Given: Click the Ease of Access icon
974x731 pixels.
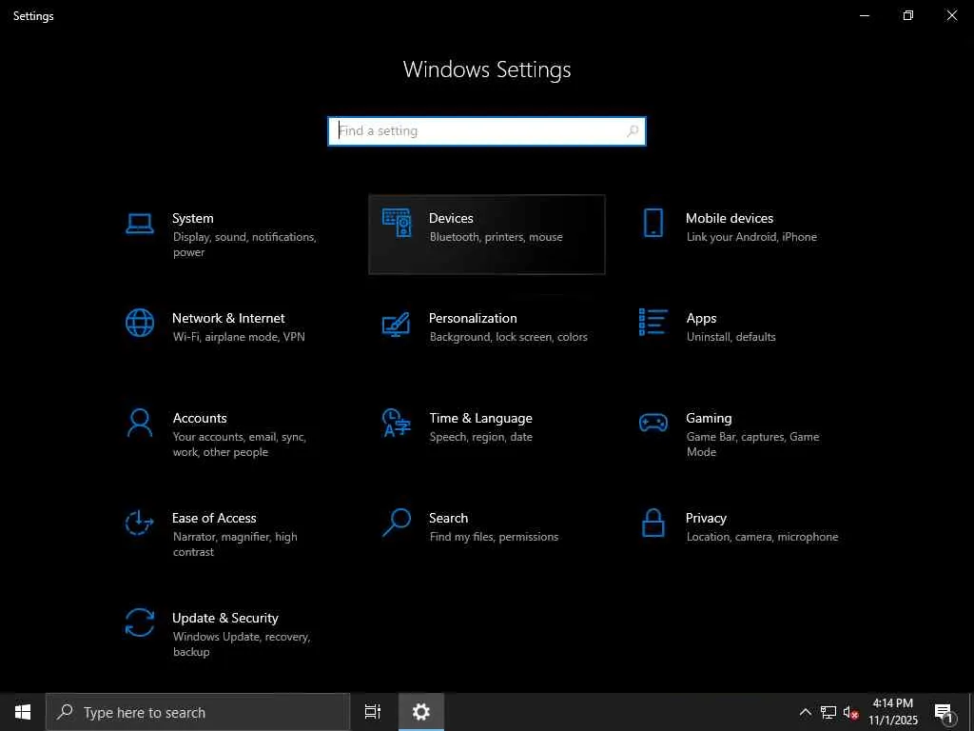Looking at the screenshot, I should [x=139, y=523].
